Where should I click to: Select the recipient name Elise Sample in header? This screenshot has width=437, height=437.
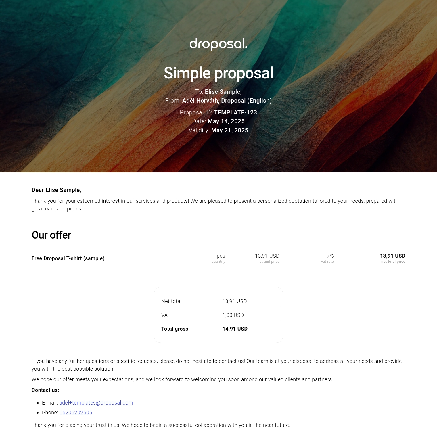[x=223, y=92]
